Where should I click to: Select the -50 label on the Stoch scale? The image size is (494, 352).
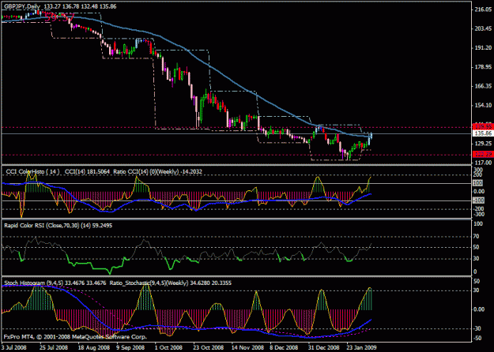(x=477, y=338)
